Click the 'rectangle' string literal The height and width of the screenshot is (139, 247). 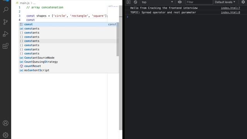79,16
